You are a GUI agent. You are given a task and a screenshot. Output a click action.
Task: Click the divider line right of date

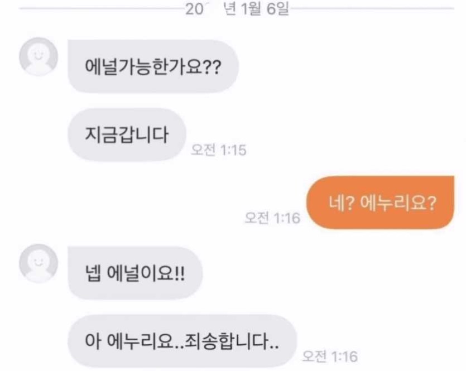point(372,8)
